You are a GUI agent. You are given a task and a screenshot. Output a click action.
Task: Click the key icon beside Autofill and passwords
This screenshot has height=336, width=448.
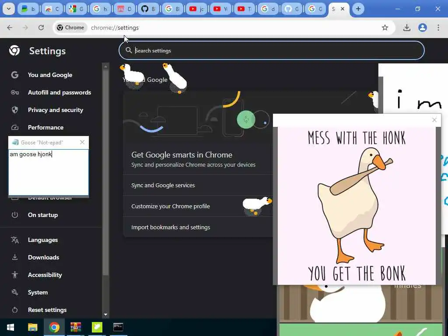14,92
